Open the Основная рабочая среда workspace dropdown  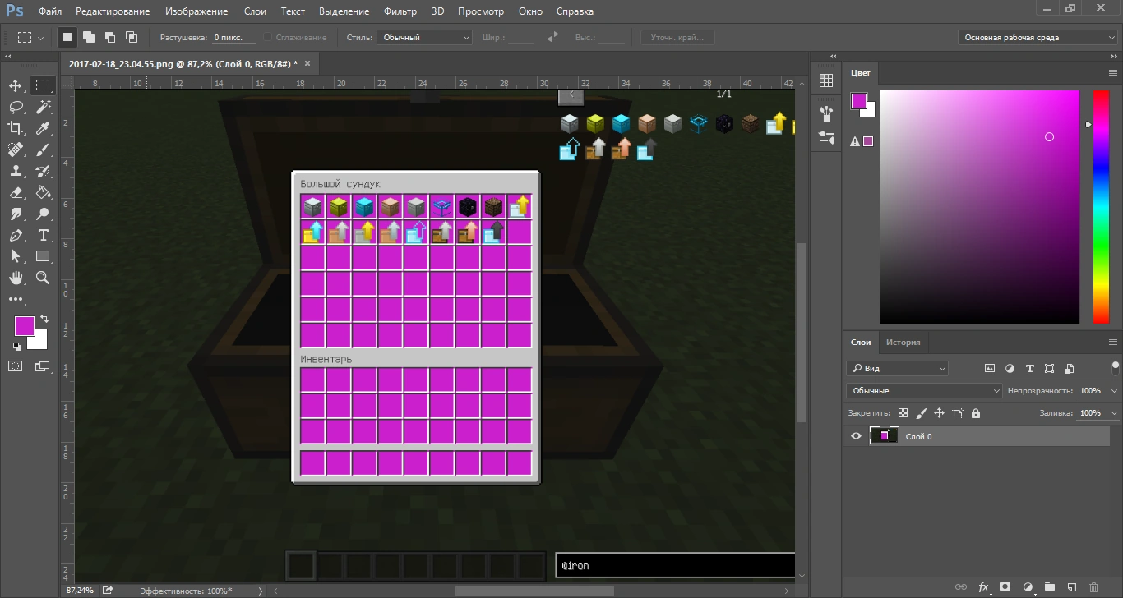1038,38
